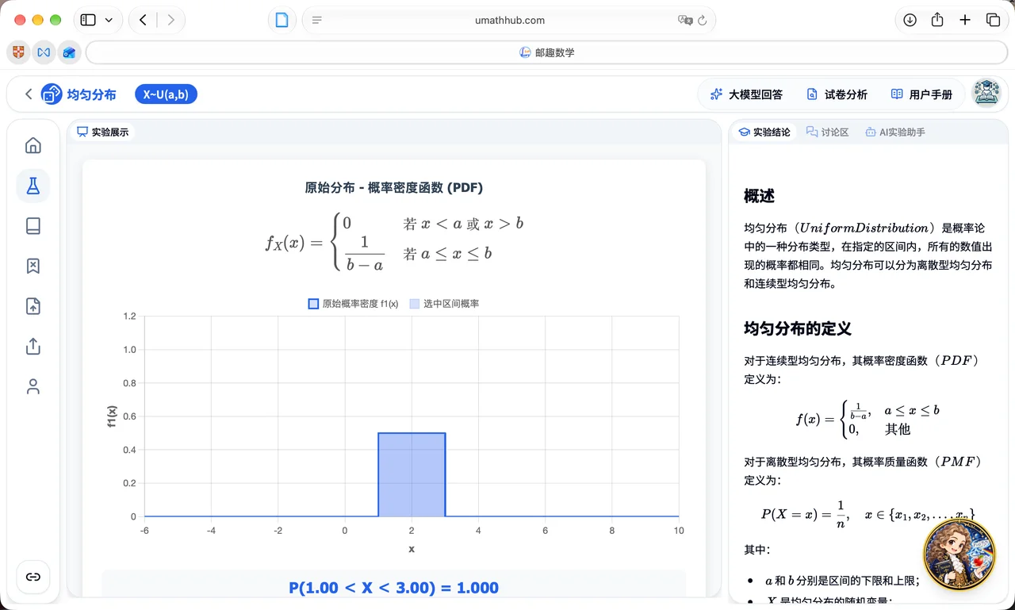Click the share icon in left sidebar

(x=33, y=347)
